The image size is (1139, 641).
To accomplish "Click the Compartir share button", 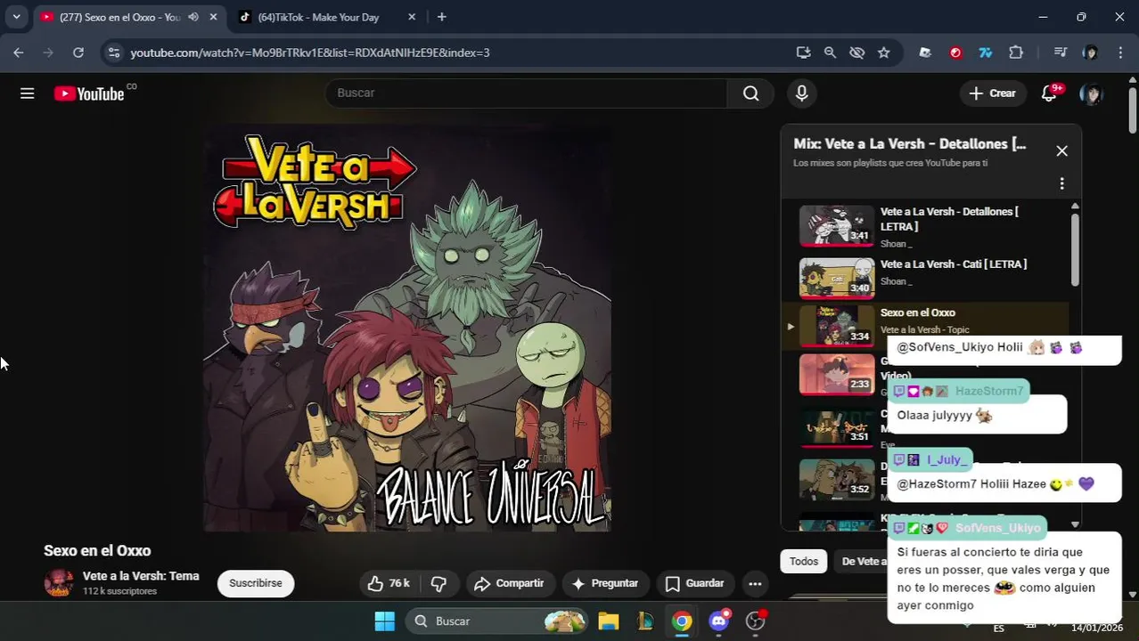I will tap(509, 583).
